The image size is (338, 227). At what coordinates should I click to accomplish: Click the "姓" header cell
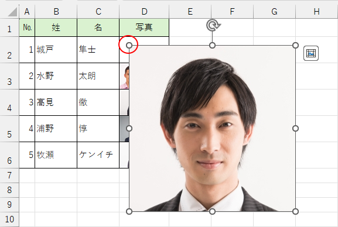pyautogui.click(x=56, y=27)
